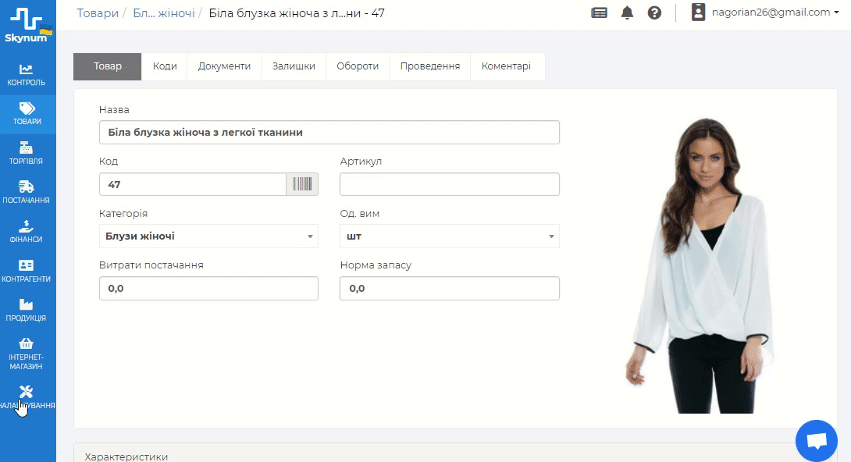Click the Артикул input field
Viewport: 851px width, 462px height.
[x=450, y=184]
